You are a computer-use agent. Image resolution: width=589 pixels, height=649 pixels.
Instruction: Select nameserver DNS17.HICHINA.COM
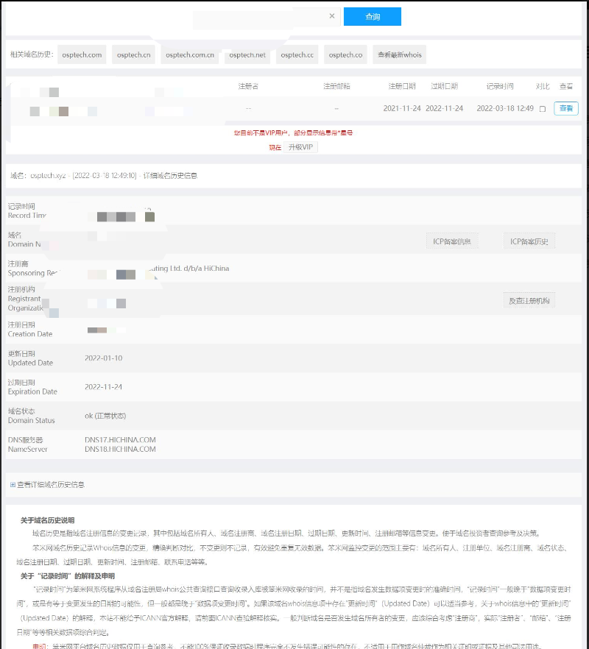pos(120,439)
